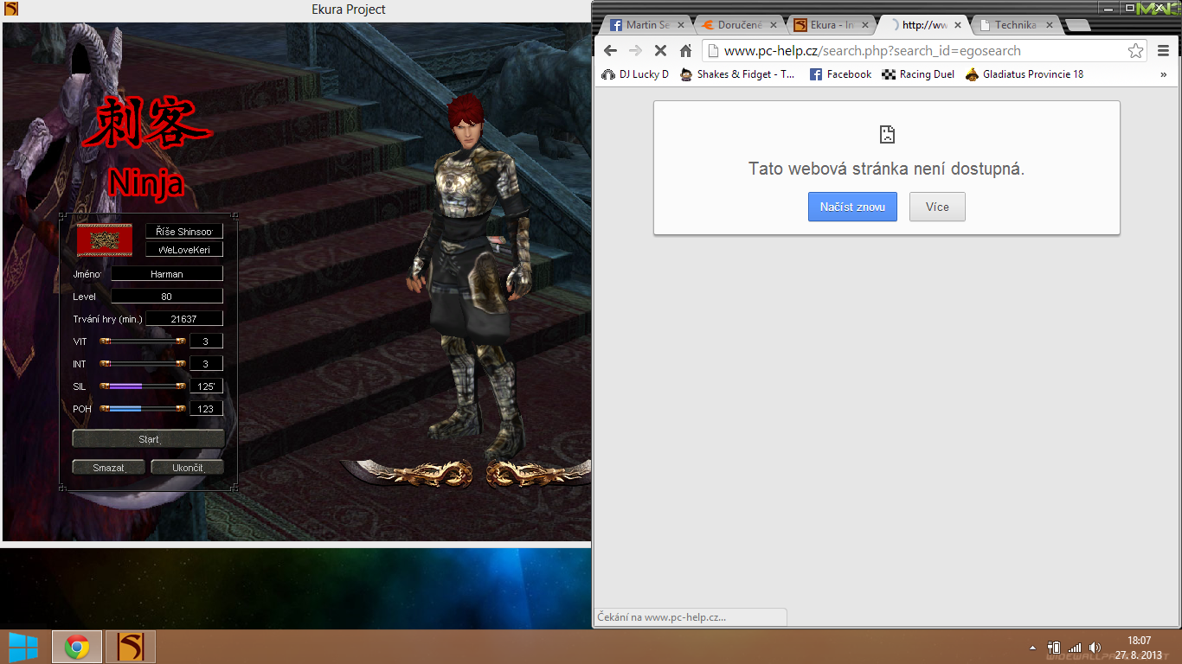Image resolution: width=1182 pixels, height=664 pixels.
Task: Click the POH value 123
Action: pos(206,409)
